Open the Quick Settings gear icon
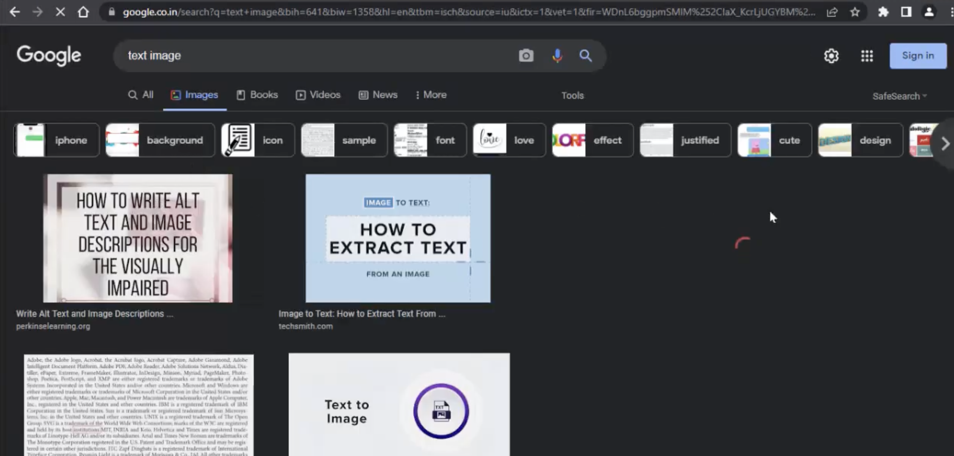Screen dimensions: 954x456 point(831,56)
